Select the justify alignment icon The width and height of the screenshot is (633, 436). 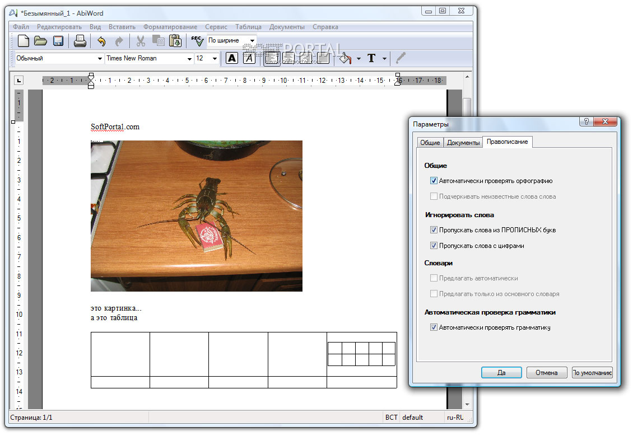323,58
